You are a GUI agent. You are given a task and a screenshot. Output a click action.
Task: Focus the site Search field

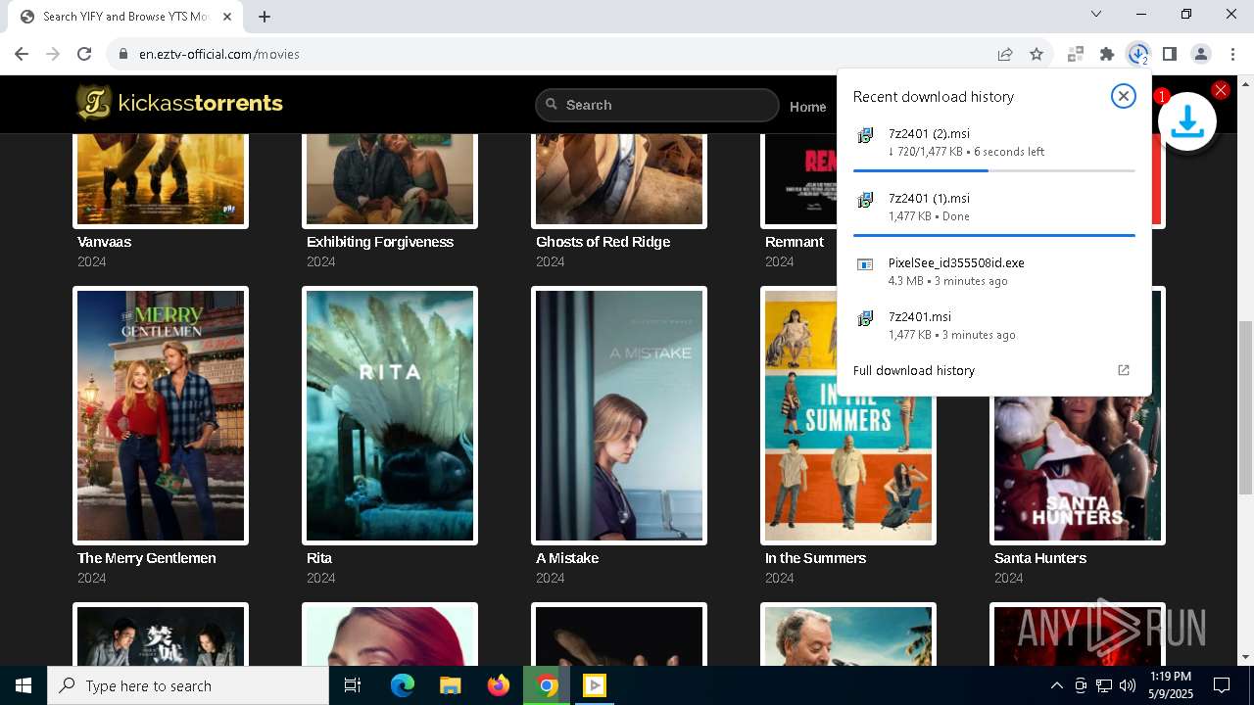[x=657, y=105]
